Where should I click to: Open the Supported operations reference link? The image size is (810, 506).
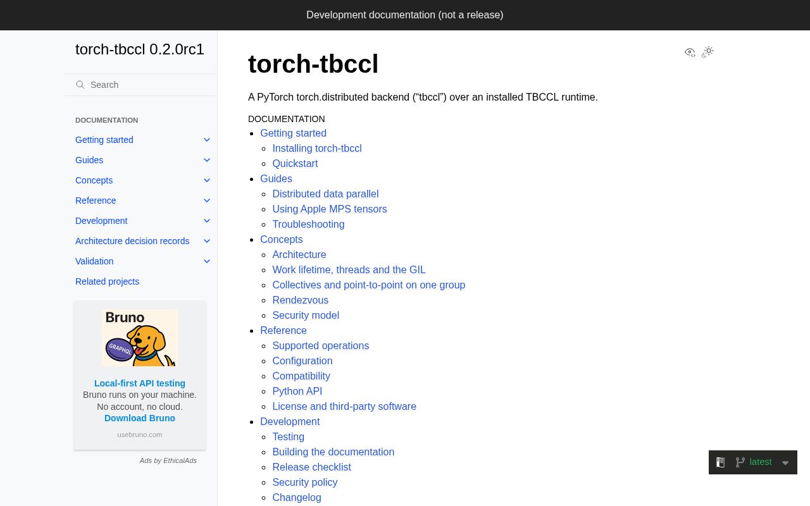321,345
